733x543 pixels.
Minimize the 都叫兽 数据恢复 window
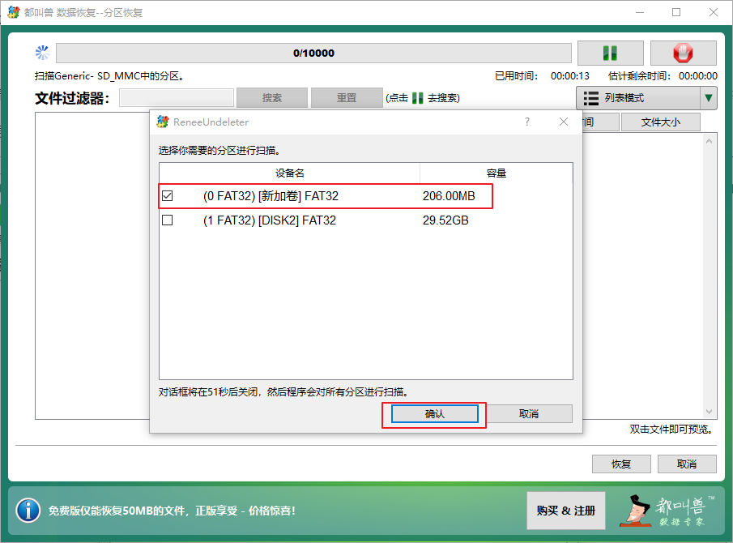[640, 12]
